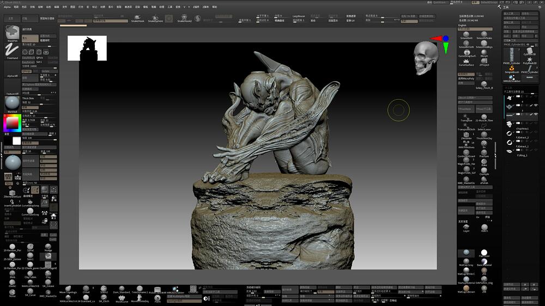This screenshot has width=545, height=306.
Task: Select the Nudge brush
Action: [48, 248]
